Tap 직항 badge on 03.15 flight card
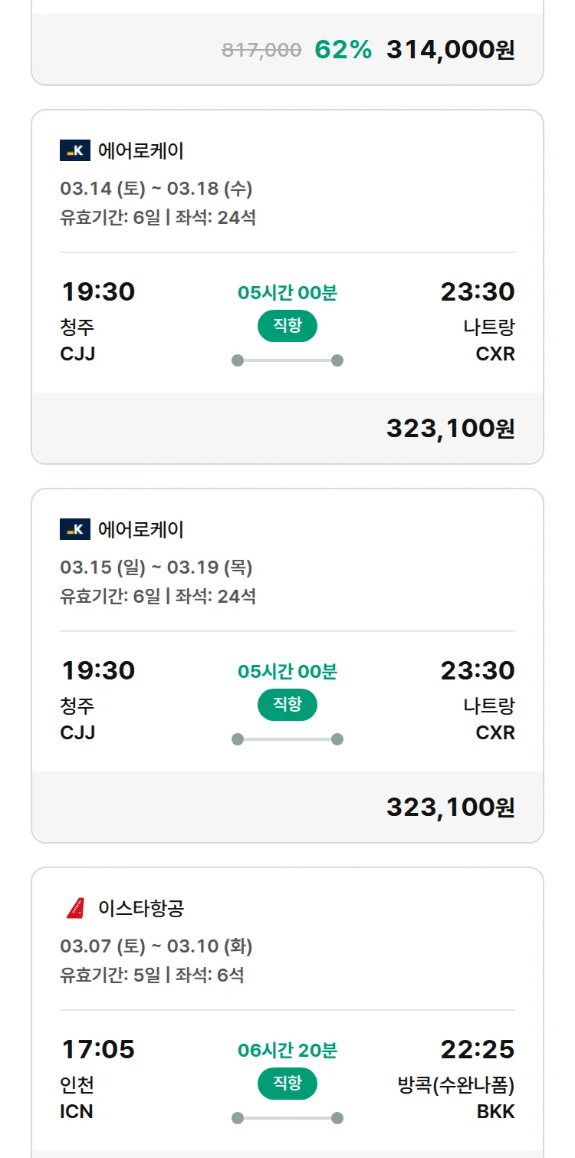The height and width of the screenshot is (1158, 575). pos(287,705)
